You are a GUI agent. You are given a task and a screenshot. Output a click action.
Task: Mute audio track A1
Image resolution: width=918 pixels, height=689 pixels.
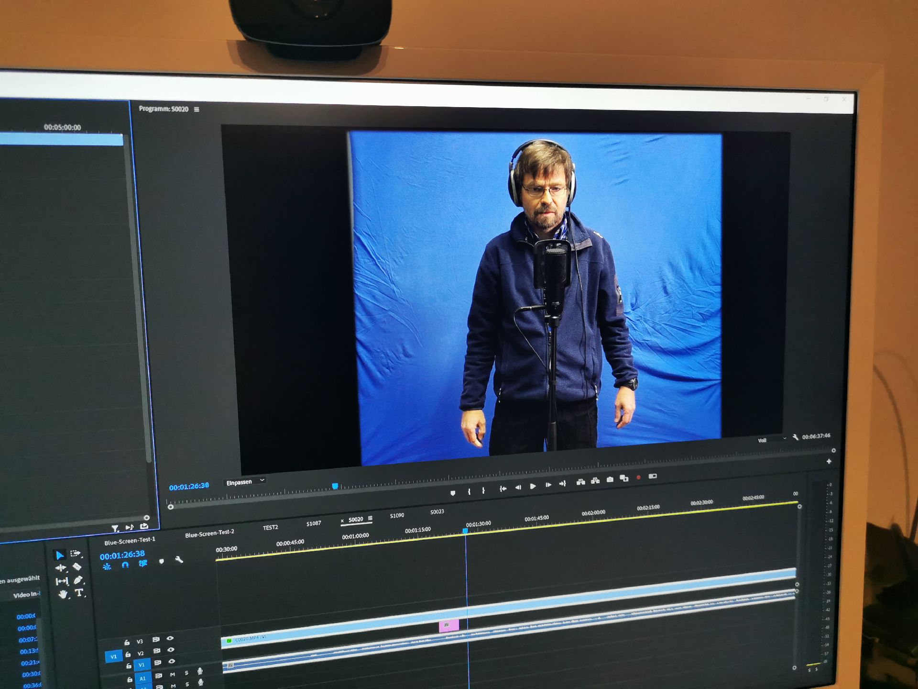click(x=173, y=674)
